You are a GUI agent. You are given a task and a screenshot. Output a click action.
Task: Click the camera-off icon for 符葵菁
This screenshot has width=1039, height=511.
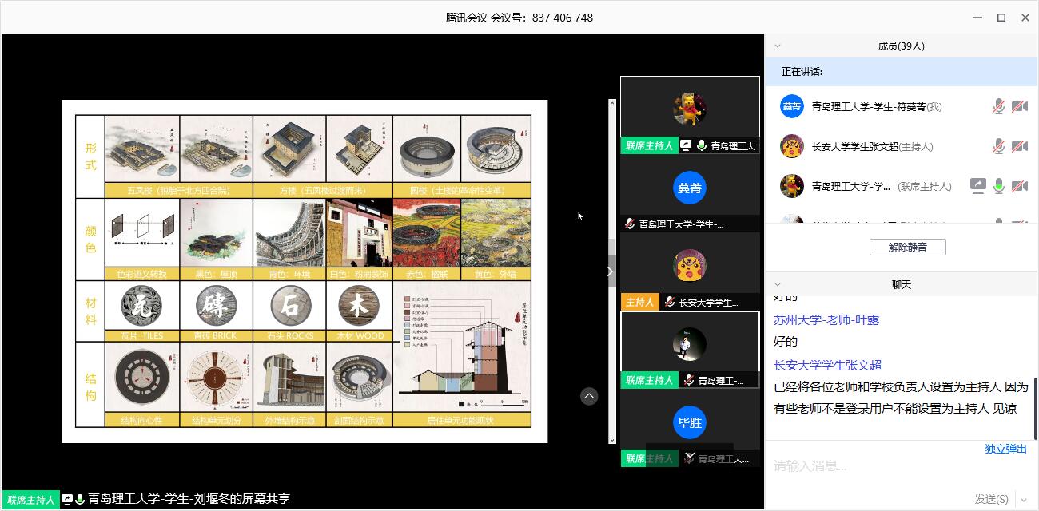[1019, 106]
